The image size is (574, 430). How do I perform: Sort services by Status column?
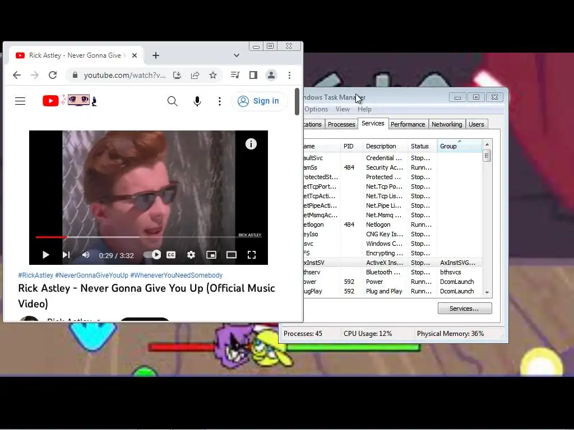422,146
